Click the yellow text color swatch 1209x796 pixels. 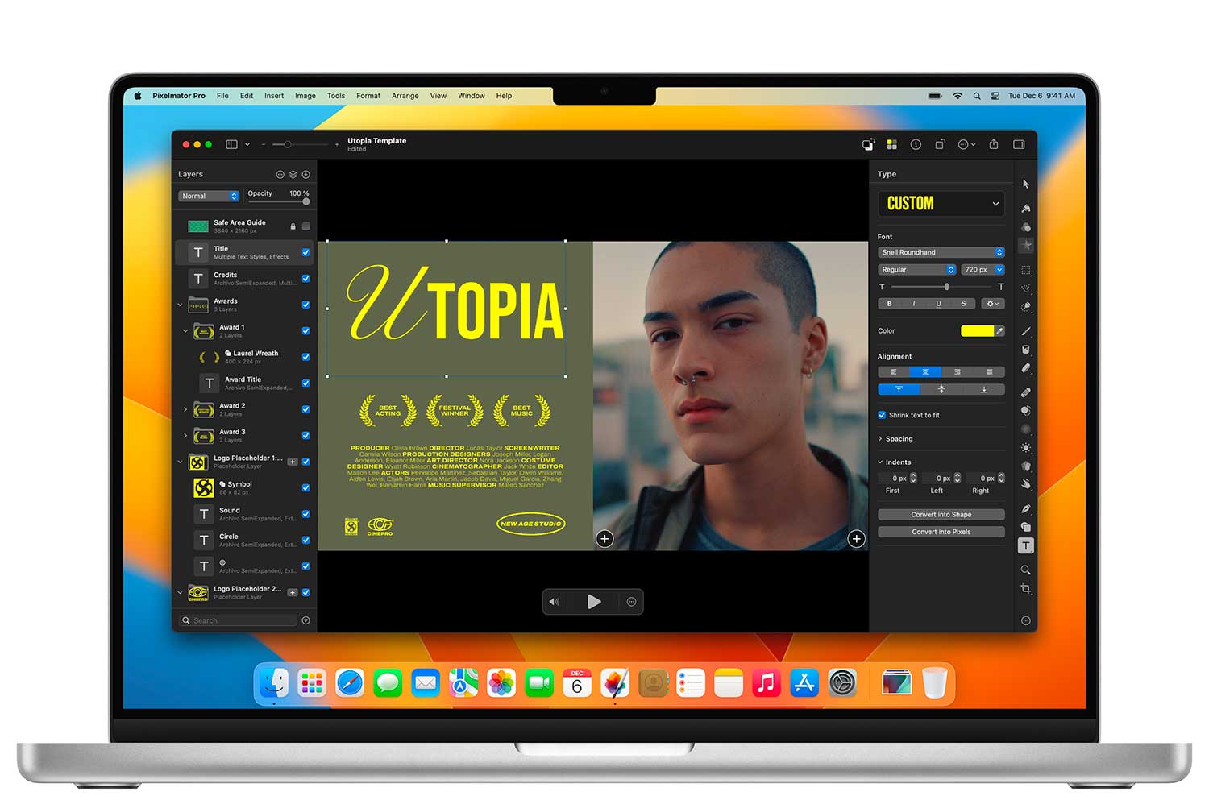click(977, 331)
